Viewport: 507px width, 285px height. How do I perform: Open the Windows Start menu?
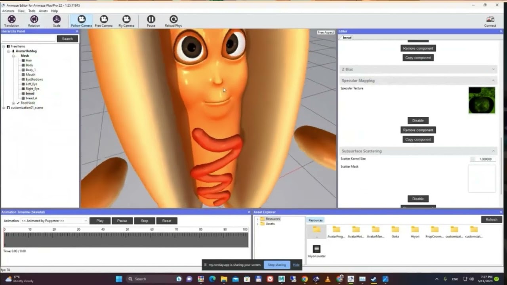(119, 279)
